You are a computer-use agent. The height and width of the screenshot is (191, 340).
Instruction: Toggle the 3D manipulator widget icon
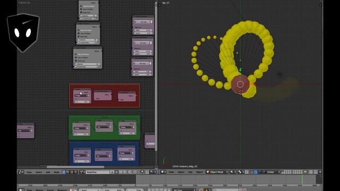(252, 172)
